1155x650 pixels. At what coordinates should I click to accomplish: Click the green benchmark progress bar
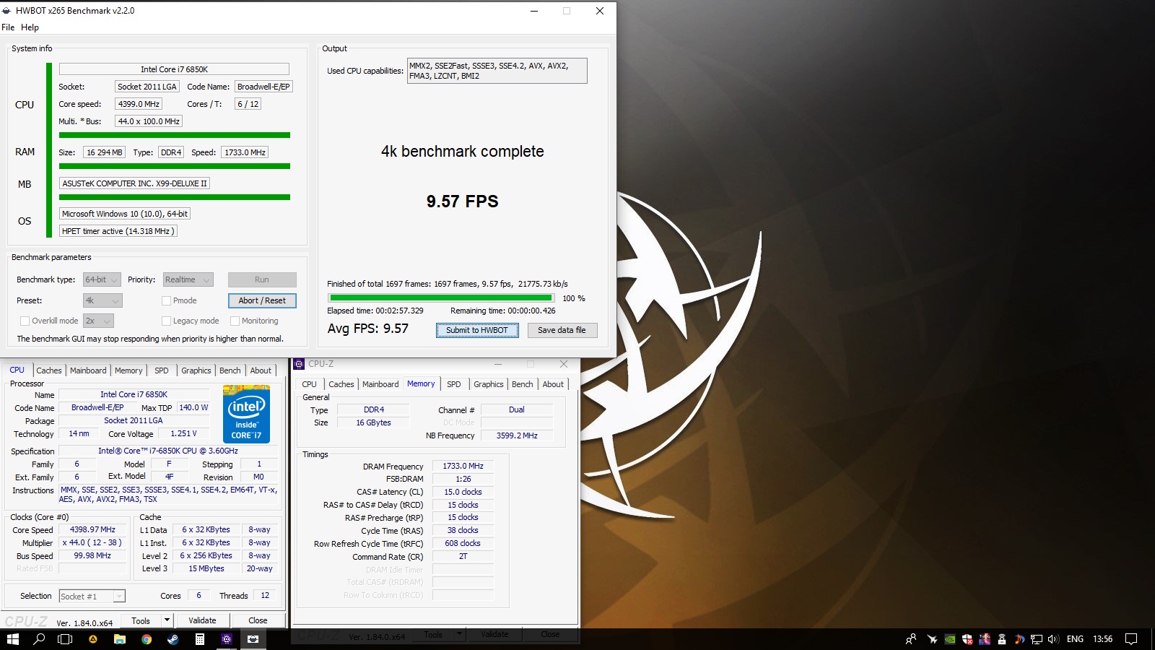[x=441, y=298]
